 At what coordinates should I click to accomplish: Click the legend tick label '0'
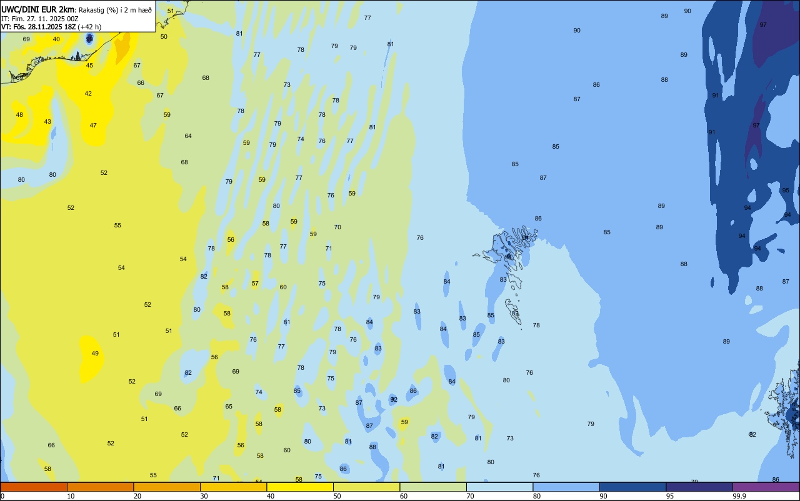(x=2, y=496)
